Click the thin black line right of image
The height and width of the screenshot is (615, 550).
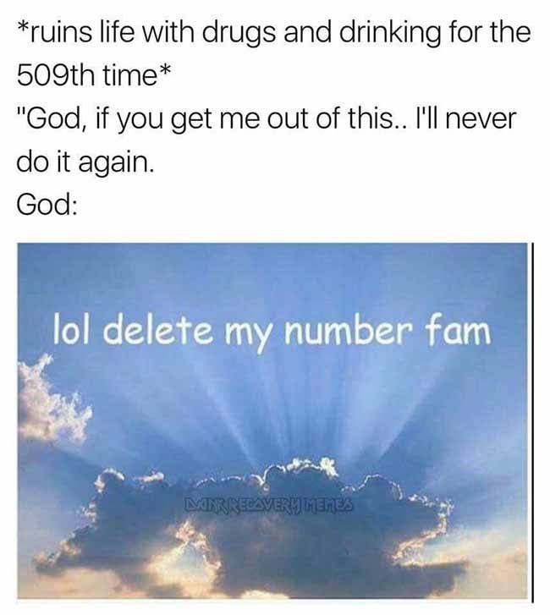coord(532,422)
